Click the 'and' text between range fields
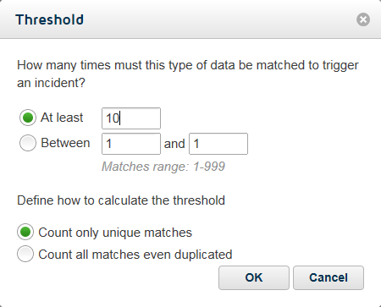 point(174,144)
